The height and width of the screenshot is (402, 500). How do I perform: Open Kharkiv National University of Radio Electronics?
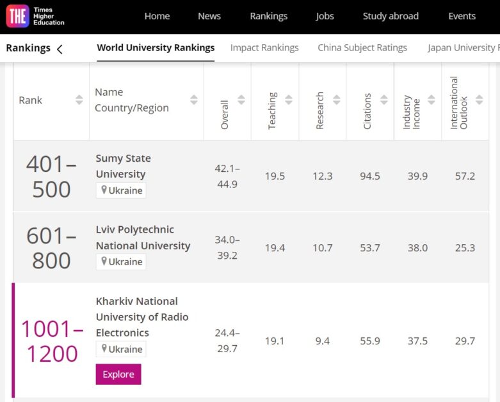142,317
